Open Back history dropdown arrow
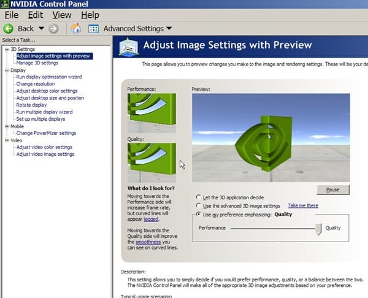This screenshot has height=298, width=368. pos(41,28)
